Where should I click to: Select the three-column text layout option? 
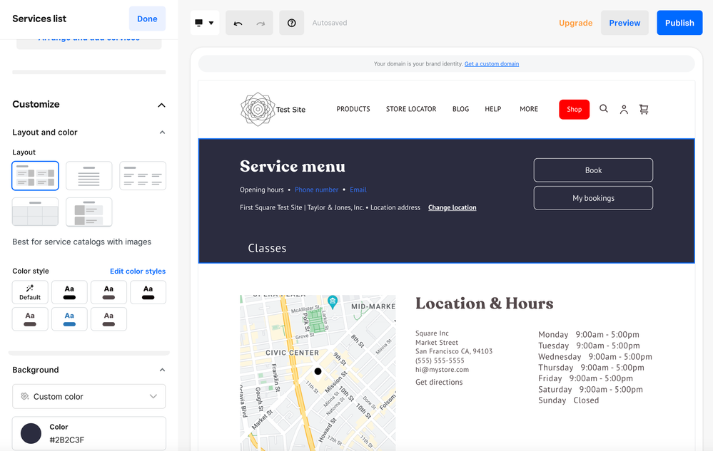(x=143, y=176)
